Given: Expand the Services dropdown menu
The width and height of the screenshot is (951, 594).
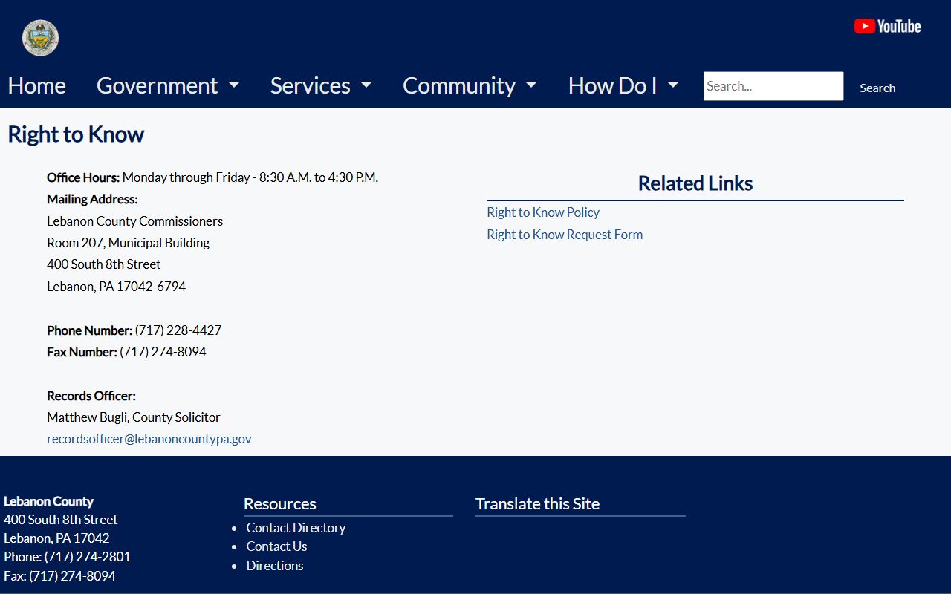Looking at the screenshot, I should 321,85.
